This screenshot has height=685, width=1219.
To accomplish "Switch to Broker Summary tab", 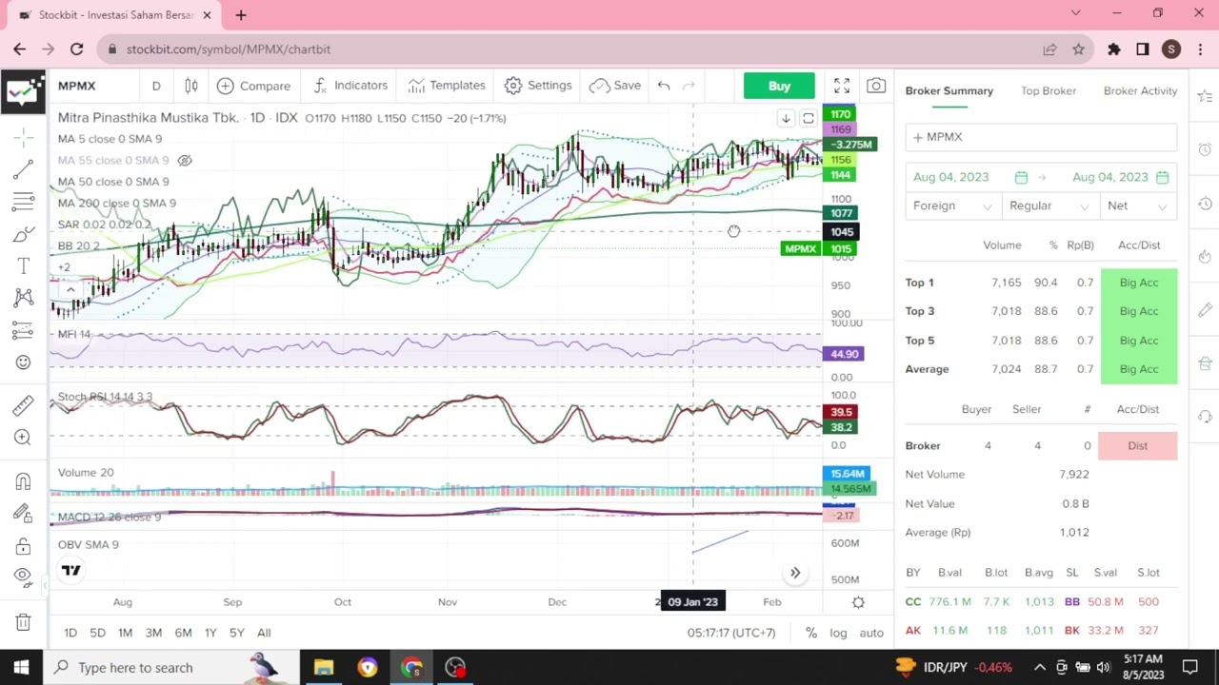I will 949,90.
